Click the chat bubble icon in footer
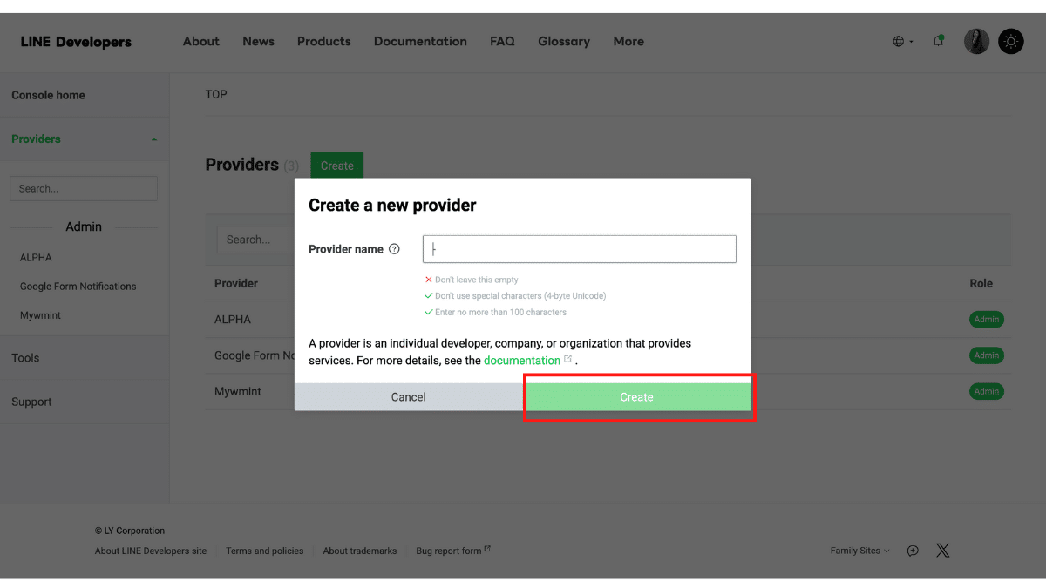The image size is (1046, 588). point(913,551)
